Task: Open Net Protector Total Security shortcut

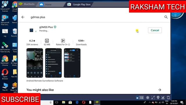Action: (x=5, y=47)
